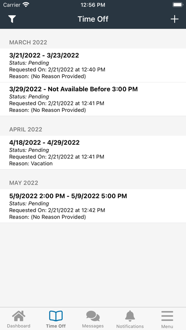The height and width of the screenshot is (330, 186).
Task: Open Notifications bell icon
Action: coord(130,316)
